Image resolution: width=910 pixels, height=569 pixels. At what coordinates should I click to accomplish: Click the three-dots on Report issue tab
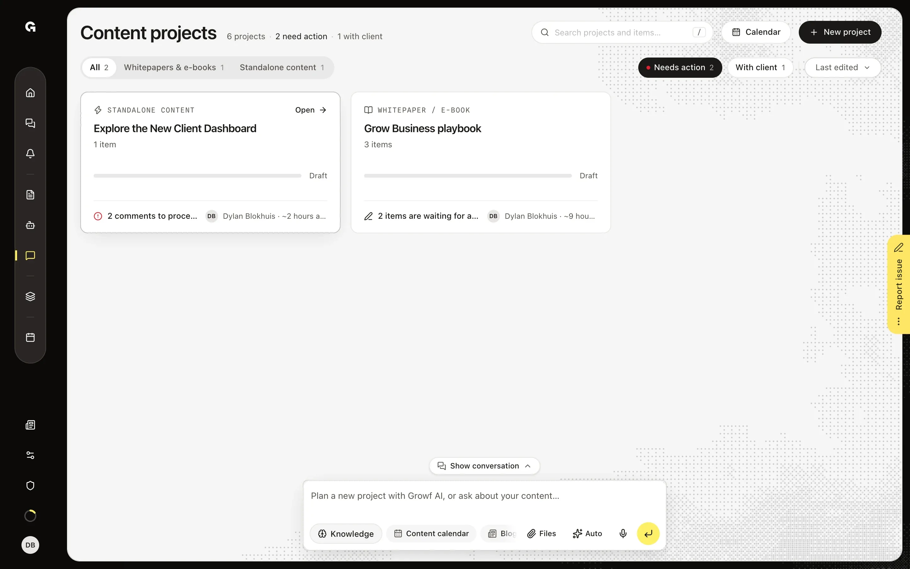898,321
